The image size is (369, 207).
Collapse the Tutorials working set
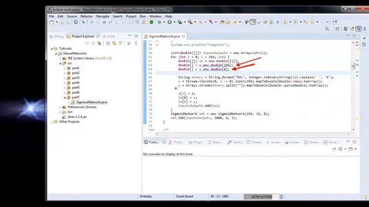[52, 48]
